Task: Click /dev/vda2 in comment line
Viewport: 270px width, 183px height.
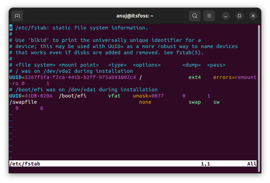Action: [x=57, y=71]
